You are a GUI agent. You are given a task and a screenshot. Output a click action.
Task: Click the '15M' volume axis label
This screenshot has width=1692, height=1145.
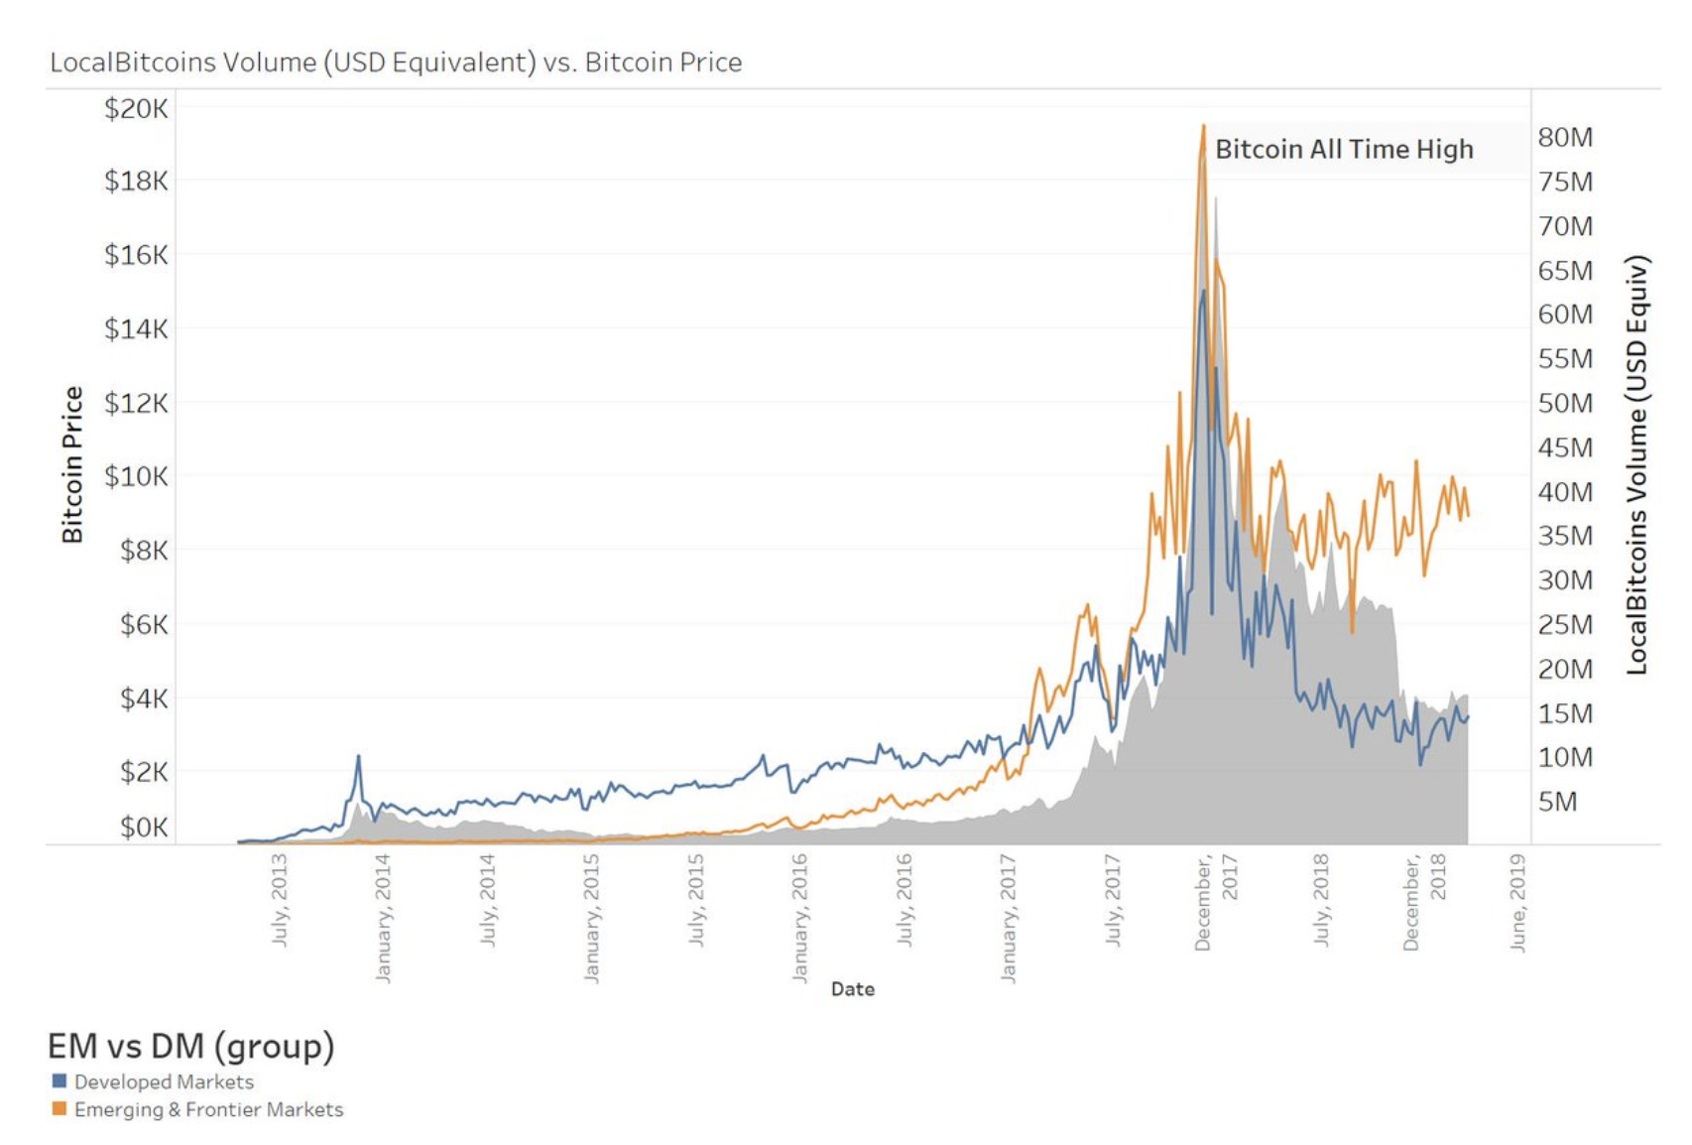[x=1565, y=713]
